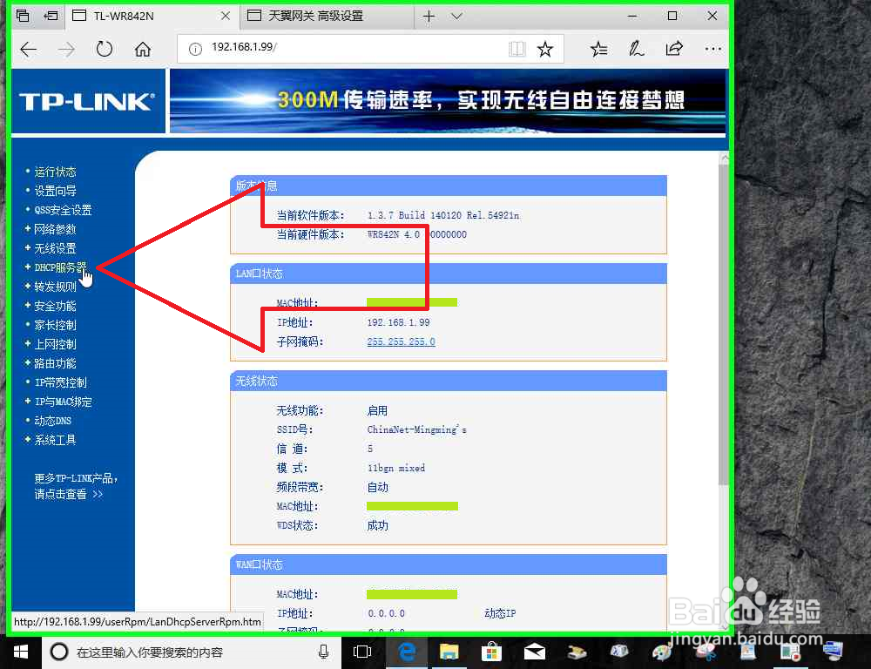871x669 pixels.
Task: Open the Mail app from taskbar
Action: tap(535, 652)
